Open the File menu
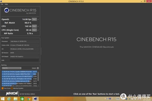The image size is (152, 101). pos(2,4)
